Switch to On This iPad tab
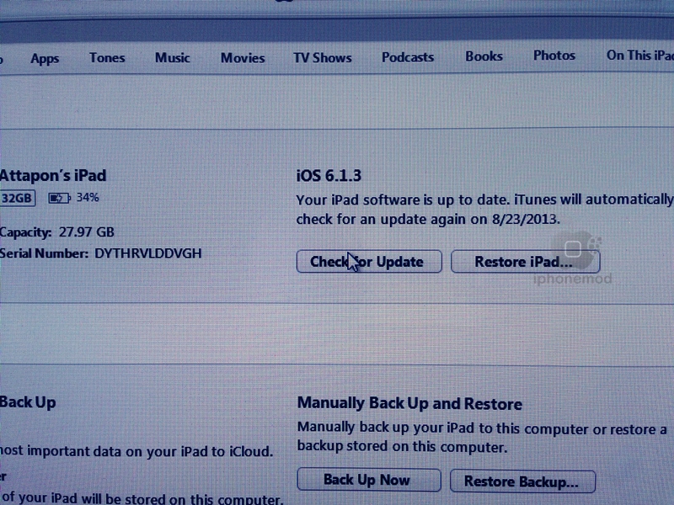Image resolution: width=674 pixels, height=505 pixels. 639,55
